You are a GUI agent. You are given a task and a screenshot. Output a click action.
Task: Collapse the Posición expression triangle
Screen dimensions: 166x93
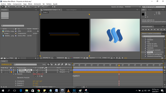click(13, 74)
